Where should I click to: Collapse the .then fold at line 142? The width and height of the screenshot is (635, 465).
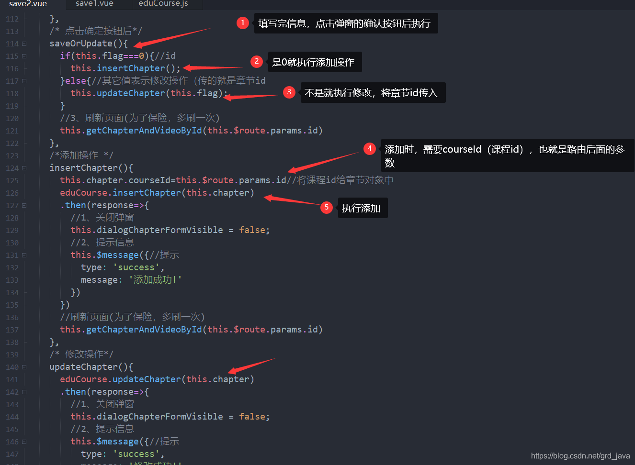point(24,392)
